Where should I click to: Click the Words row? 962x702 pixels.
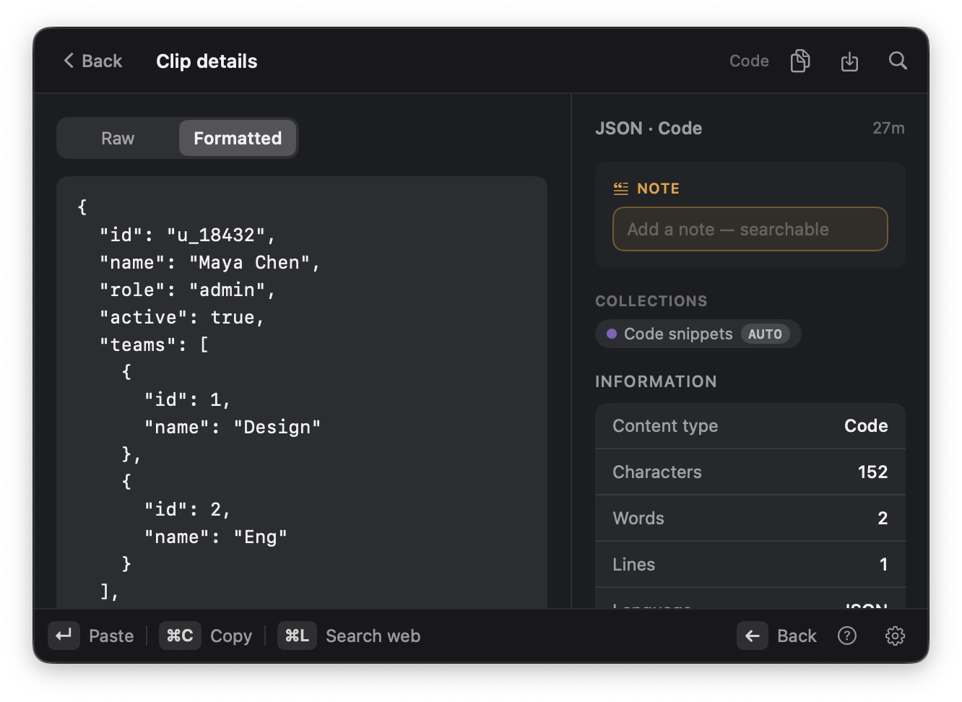(750, 519)
